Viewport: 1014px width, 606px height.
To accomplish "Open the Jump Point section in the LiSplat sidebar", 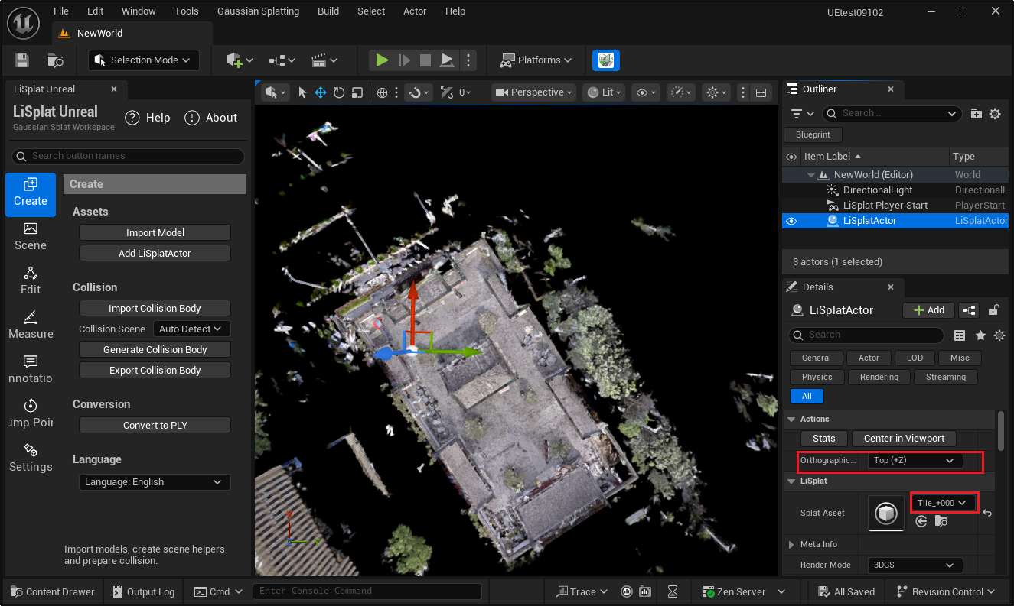I will pos(31,414).
